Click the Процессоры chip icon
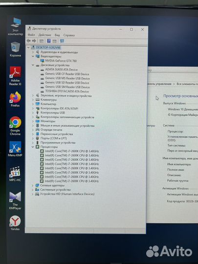The height and width of the screenshot is (264, 198). (37, 147)
